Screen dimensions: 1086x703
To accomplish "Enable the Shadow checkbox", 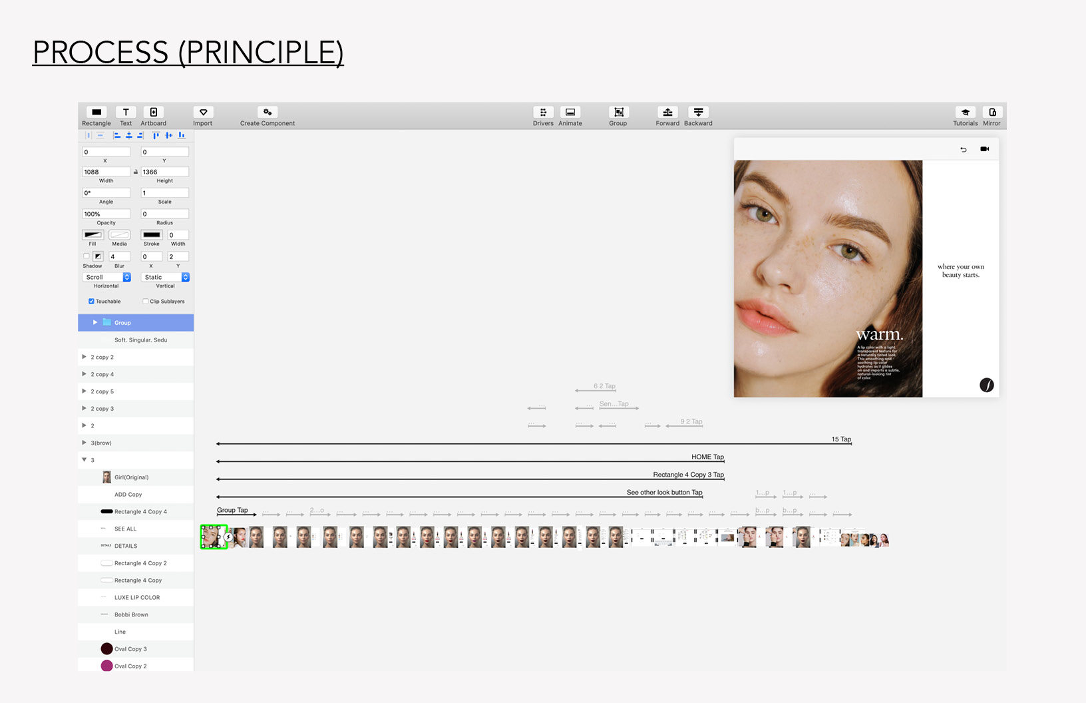I will point(87,256).
